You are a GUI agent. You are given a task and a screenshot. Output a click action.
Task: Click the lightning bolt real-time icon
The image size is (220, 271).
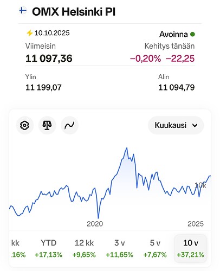29,33
